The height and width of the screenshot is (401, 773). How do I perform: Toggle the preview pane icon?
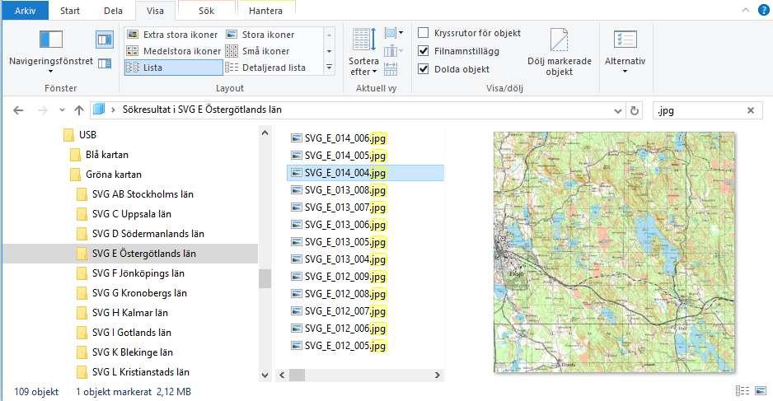[105, 40]
